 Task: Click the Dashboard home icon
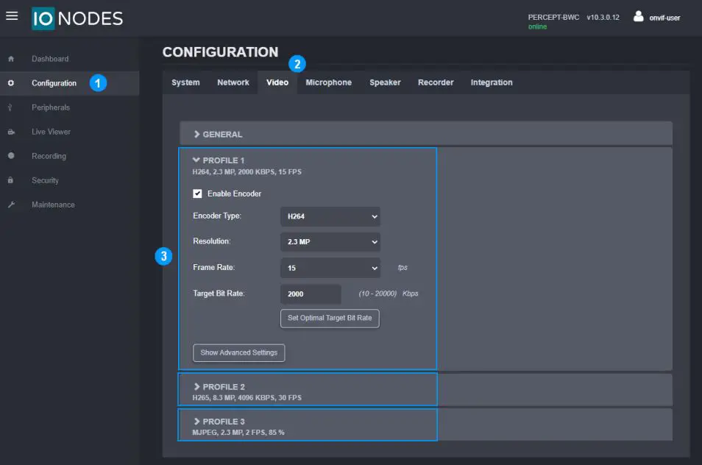11,59
